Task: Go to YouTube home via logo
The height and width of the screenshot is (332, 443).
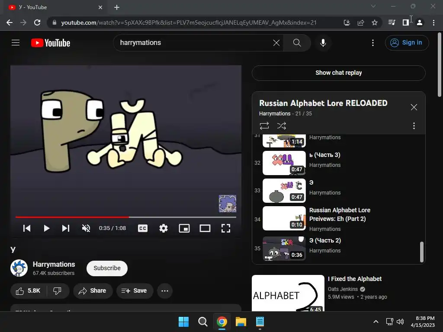Action: point(51,43)
